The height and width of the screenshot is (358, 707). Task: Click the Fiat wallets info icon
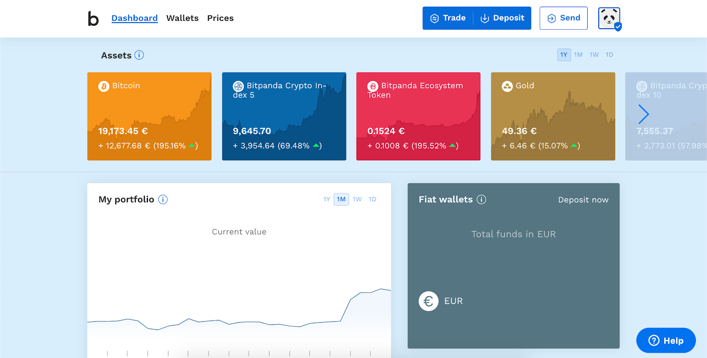482,200
